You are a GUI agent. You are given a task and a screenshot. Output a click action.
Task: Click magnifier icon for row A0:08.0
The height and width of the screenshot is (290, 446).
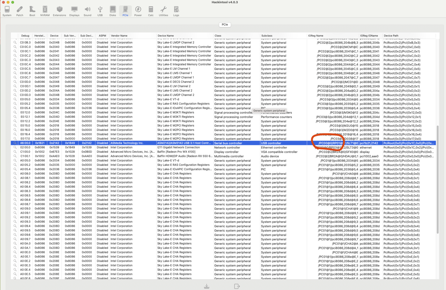[15, 173]
